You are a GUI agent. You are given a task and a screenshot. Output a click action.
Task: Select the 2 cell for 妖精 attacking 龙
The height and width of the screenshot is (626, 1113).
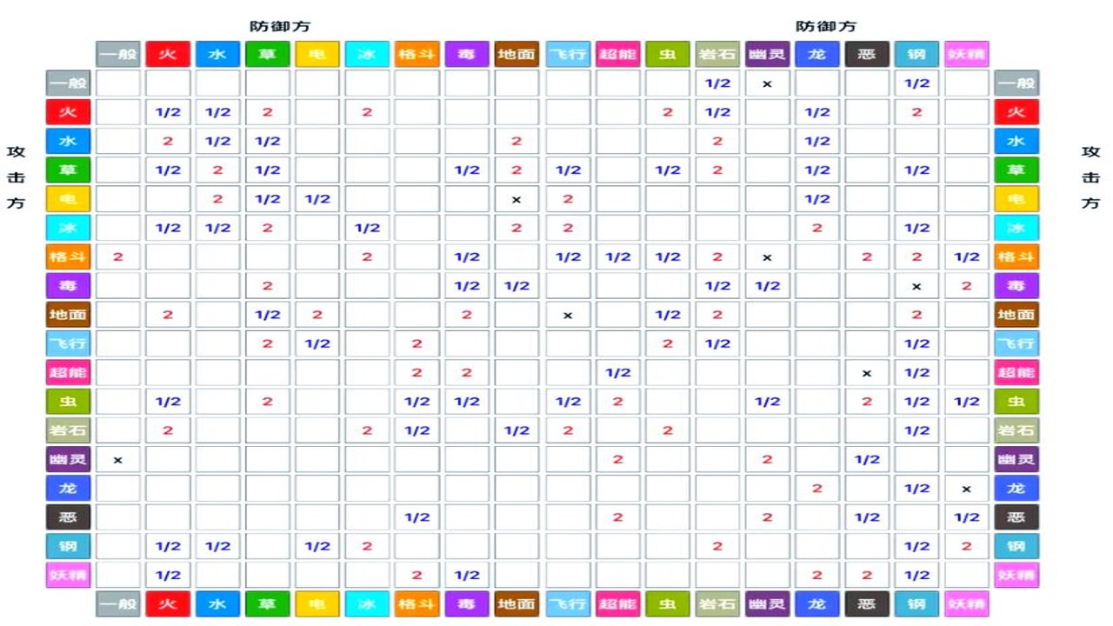[817, 575]
